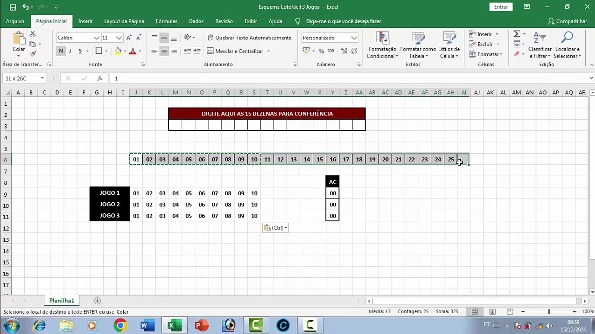Screen dimensions: 595x334
Task: Click the Cut scissors icon
Action: (33, 34)
